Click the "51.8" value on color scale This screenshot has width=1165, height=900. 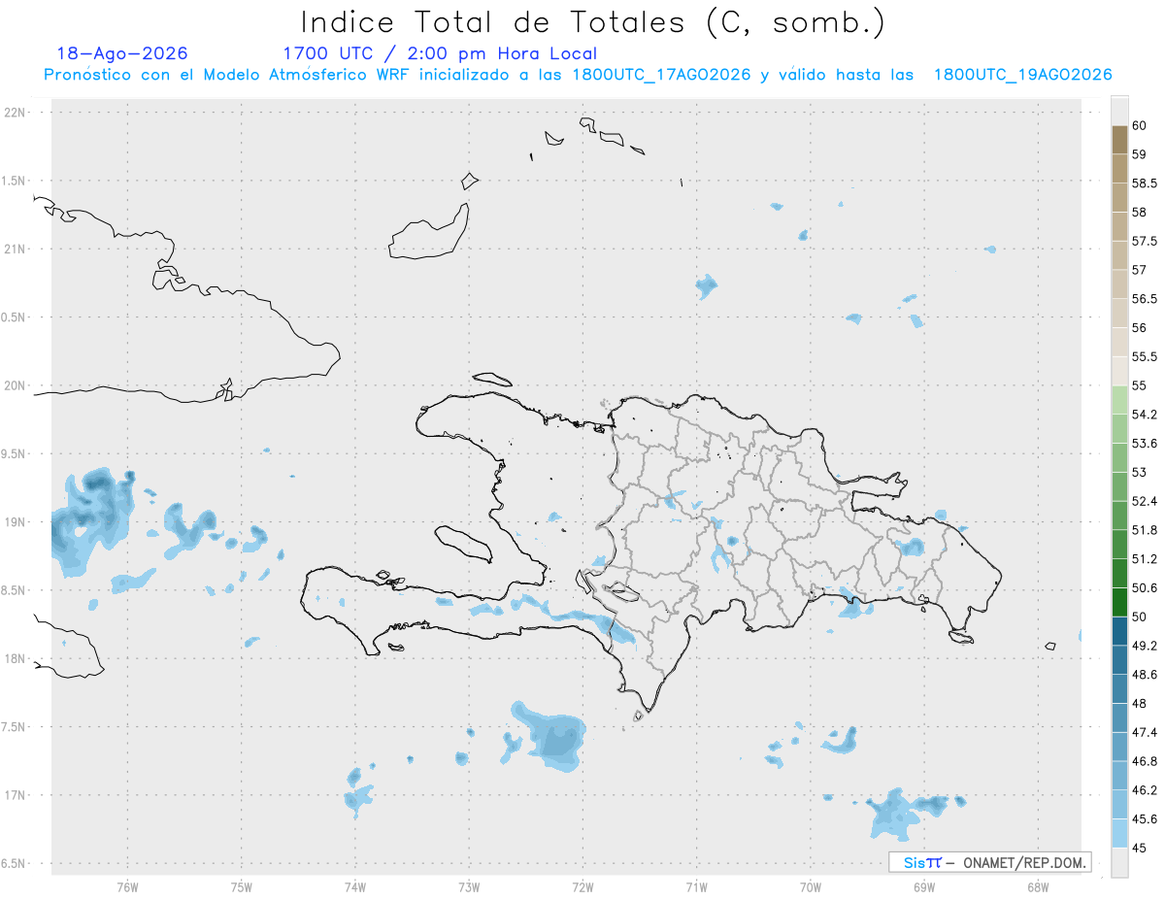tap(1145, 530)
